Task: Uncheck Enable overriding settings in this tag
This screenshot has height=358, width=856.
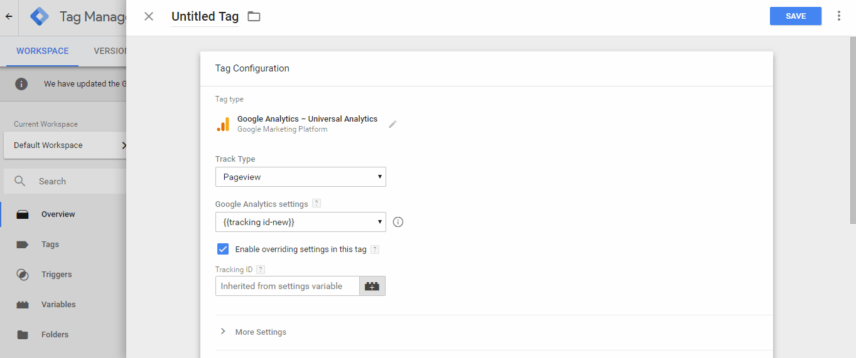Action: [x=223, y=249]
